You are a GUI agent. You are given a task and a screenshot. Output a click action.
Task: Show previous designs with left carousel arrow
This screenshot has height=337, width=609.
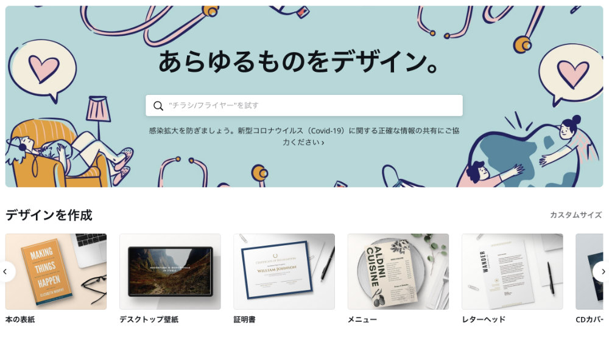pos(5,272)
